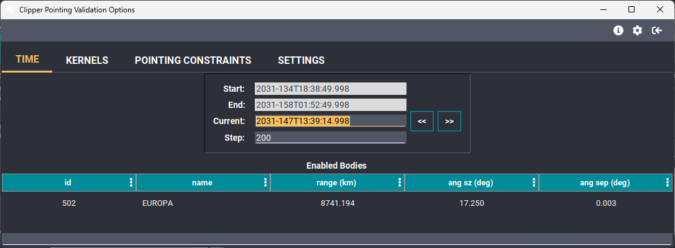Step time forward with >> button
Screen dimensions: 675x248
(449, 122)
